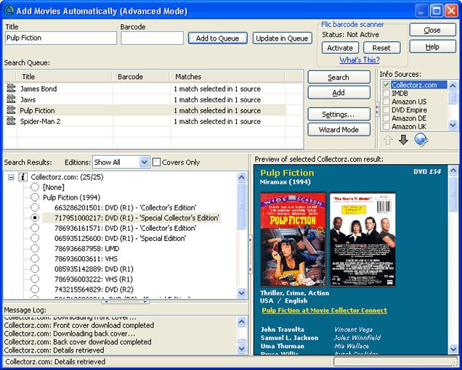The height and width of the screenshot is (370, 462).
Task: Click the Search button
Action: pyautogui.click(x=339, y=78)
